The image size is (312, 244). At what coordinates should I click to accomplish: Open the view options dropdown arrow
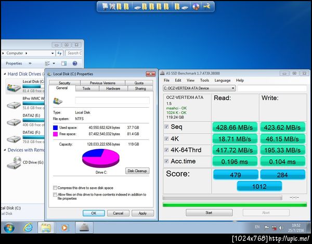pyautogui.click(x=54, y=63)
